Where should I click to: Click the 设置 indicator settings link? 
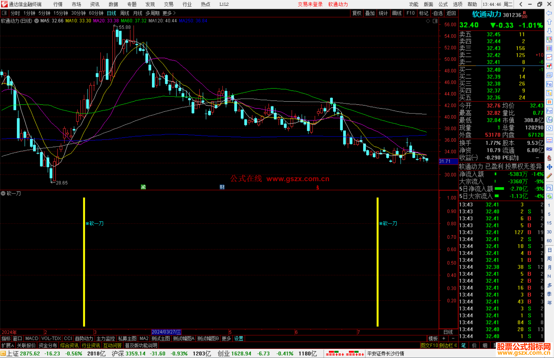point(239,338)
